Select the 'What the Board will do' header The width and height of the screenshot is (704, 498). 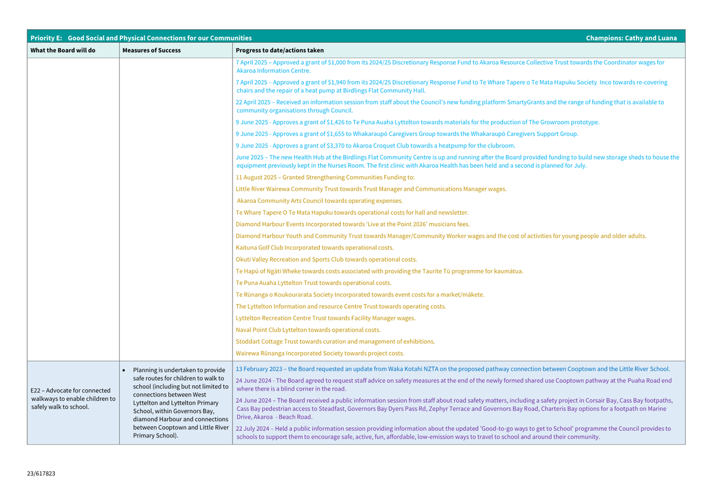[x=63, y=50]
